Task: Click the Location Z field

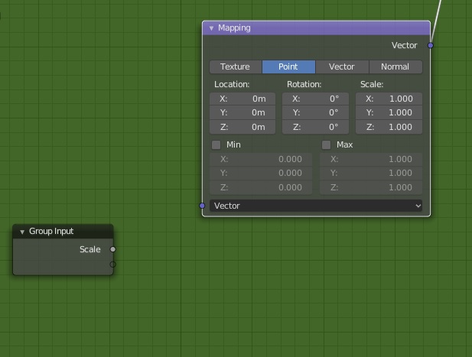Action: pyautogui.click(x=243, y=127)
